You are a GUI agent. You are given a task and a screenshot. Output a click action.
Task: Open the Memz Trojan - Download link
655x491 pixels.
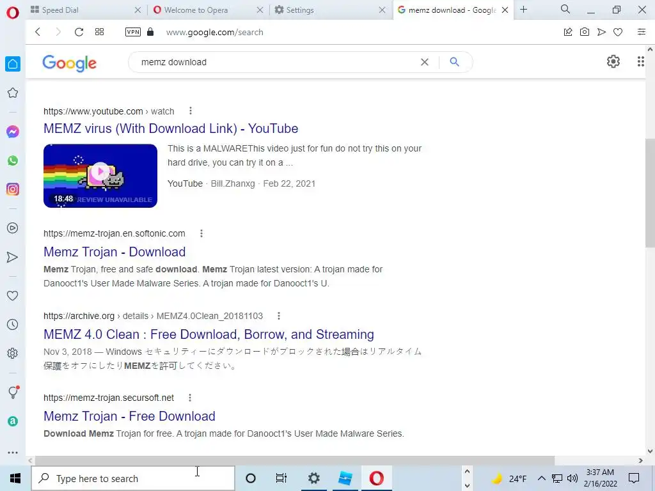click(114, 252)
